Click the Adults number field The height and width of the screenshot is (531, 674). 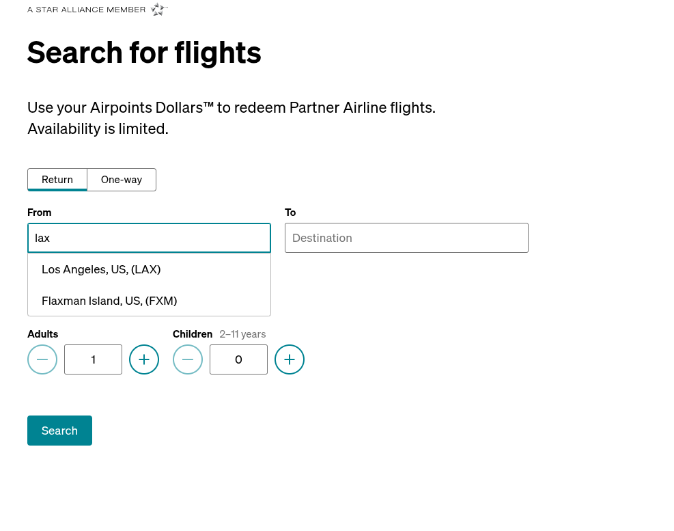(94, 359)
